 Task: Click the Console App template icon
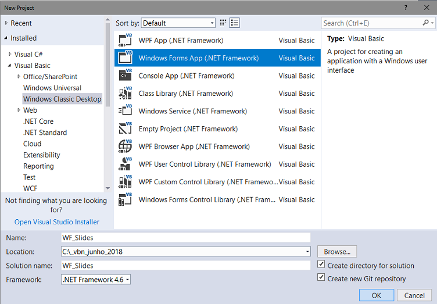click(125, 76)
